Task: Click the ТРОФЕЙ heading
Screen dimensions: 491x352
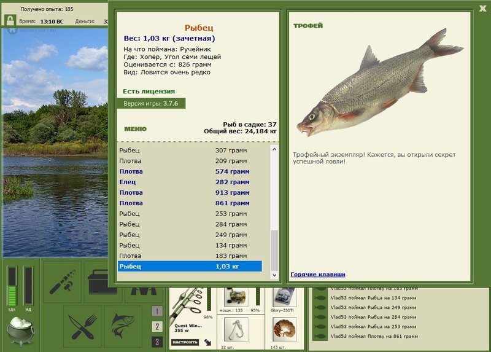Action: pyautogui.click(x=308, y=26)
